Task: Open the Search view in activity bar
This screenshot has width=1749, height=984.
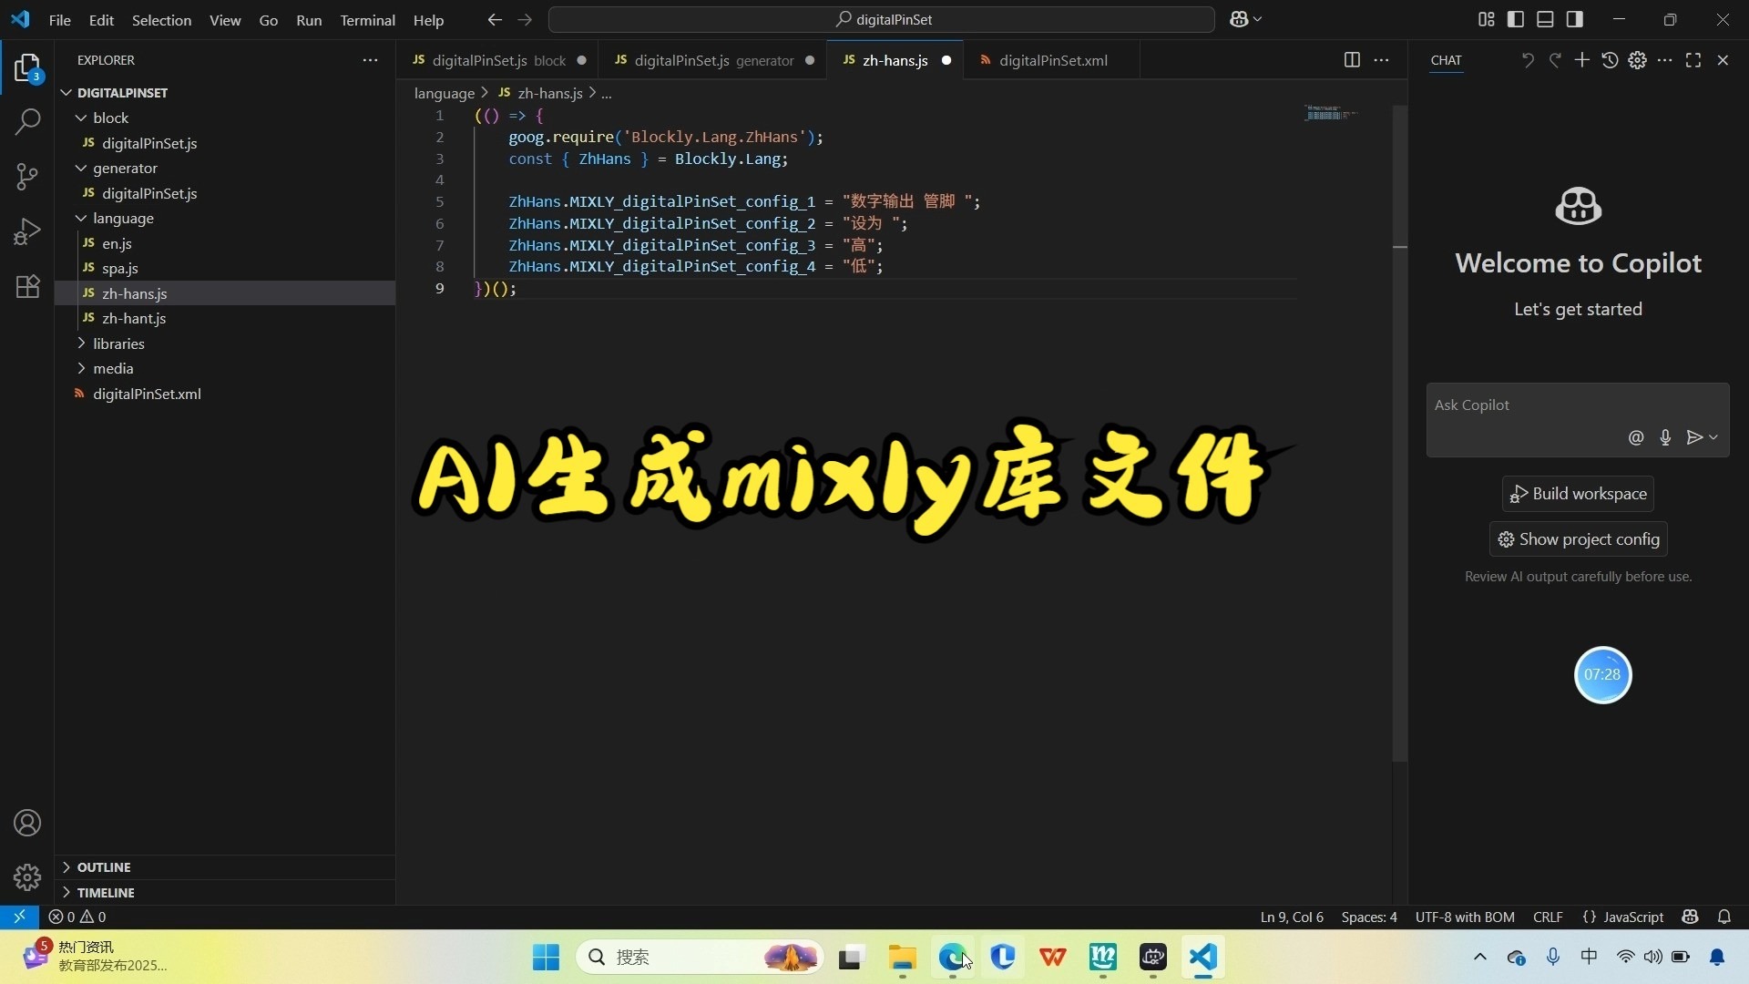Action: pyautogui.click(x=27, y=121)
